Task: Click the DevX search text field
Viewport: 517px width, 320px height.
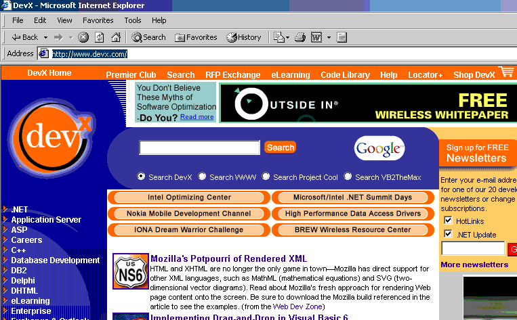Action: pyautogui.click(x=199, y=147)
